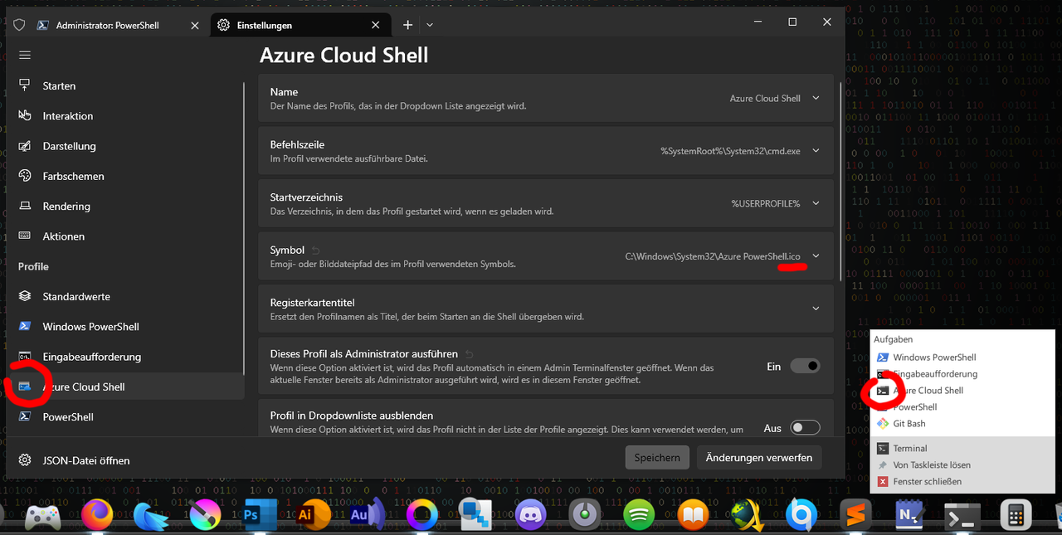This screenshot has width=1062, height=535.
Task: Open the Calculator from the taskbar
Action: click(x=1015, y=516)
